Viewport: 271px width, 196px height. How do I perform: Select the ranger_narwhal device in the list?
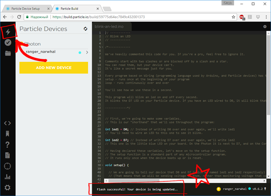53,52
